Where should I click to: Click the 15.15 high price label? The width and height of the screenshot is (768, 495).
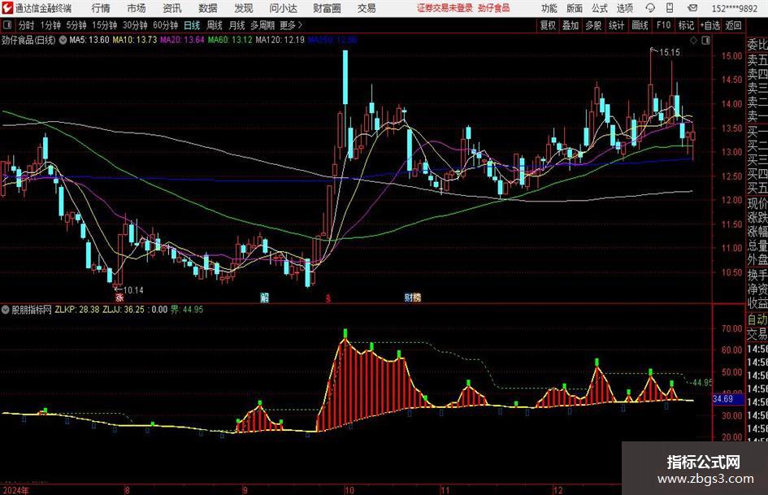pos(670,53)
